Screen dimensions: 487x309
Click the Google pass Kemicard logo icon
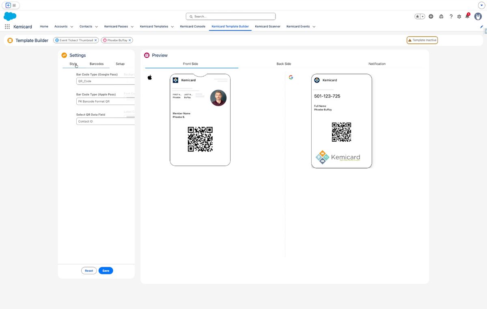317,80
